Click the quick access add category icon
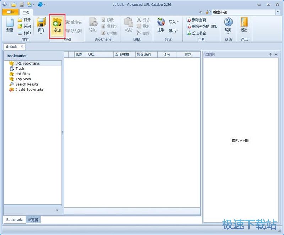Image resolution: width=284 pixels, height=235 pixels. coord(29,4)
